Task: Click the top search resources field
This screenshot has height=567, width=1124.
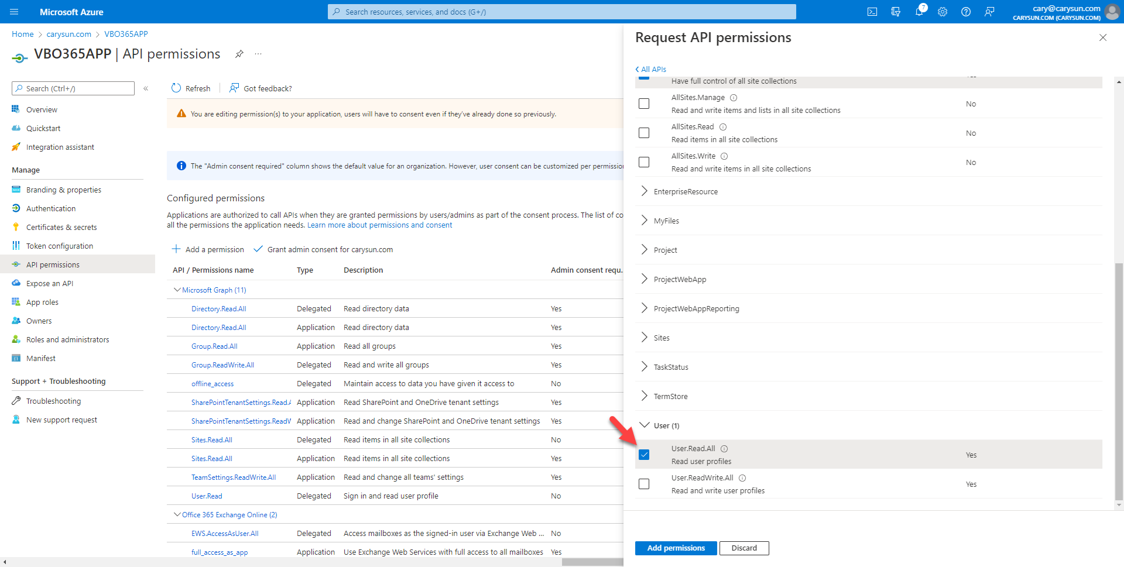Action: (562, 12)
